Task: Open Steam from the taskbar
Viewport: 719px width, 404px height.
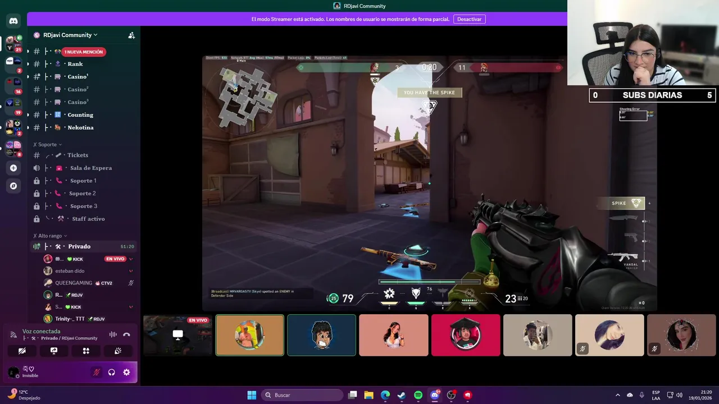Action: pyautogui.click(x=402, y=395)
